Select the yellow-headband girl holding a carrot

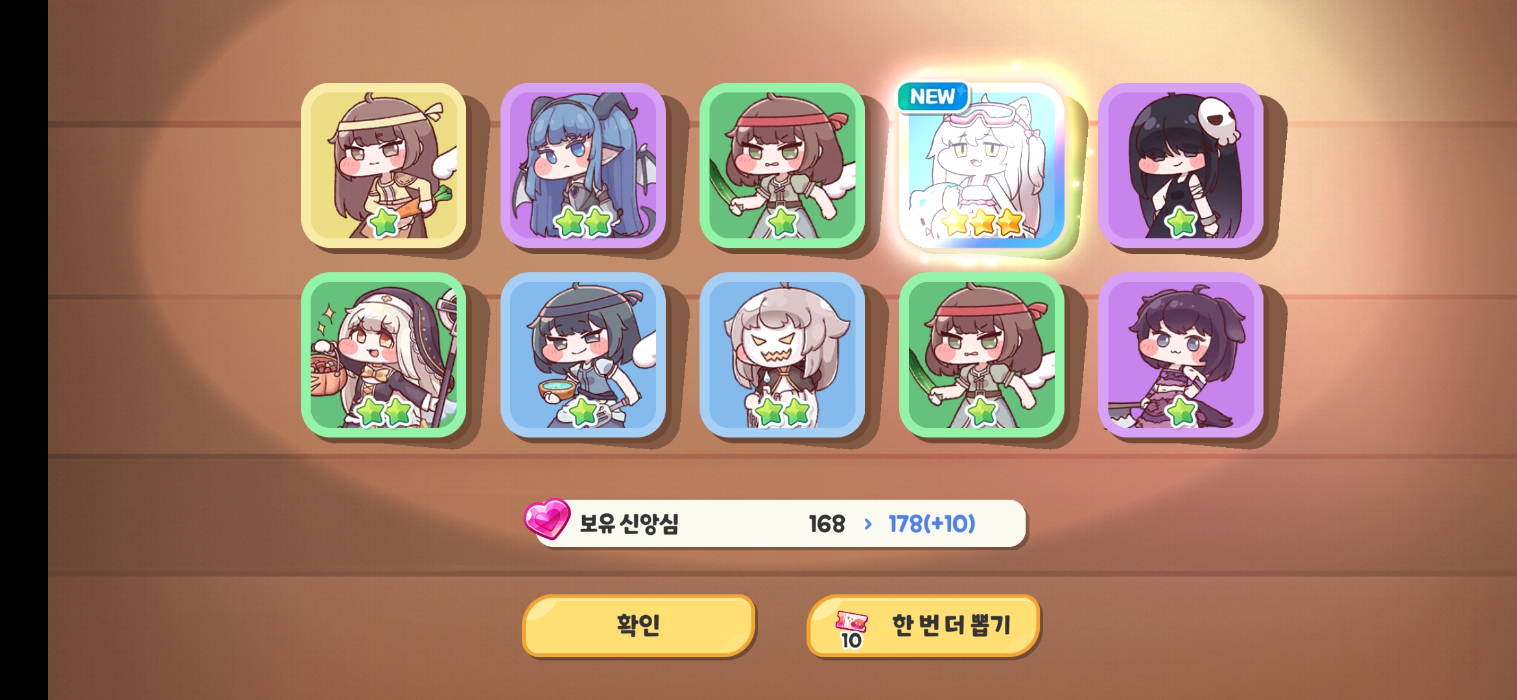pyautogui.click(x=384, y=165)
